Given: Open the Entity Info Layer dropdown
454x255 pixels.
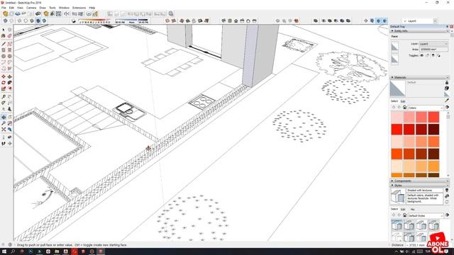Looking at the screenshot, I should [433, 44].
